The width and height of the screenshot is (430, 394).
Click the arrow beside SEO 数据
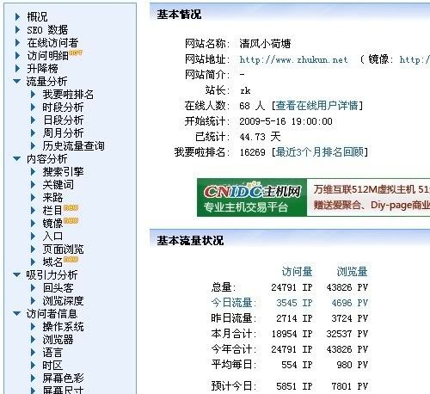(x=17, y=30)
